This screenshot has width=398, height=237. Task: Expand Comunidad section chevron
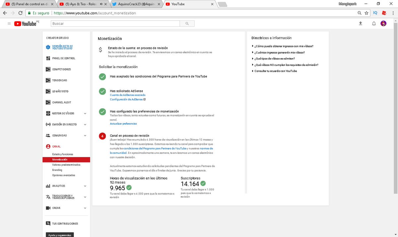point(85,136)
